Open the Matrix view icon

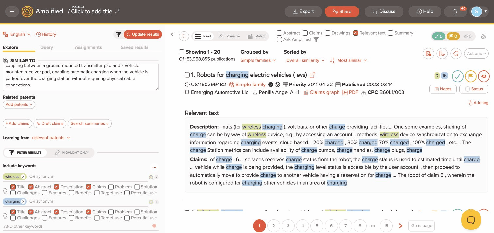point(256,36)
